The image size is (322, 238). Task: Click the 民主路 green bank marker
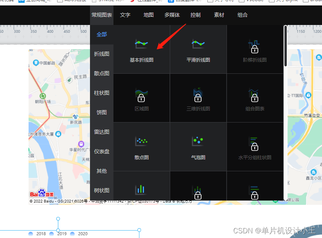pos(70,80)
